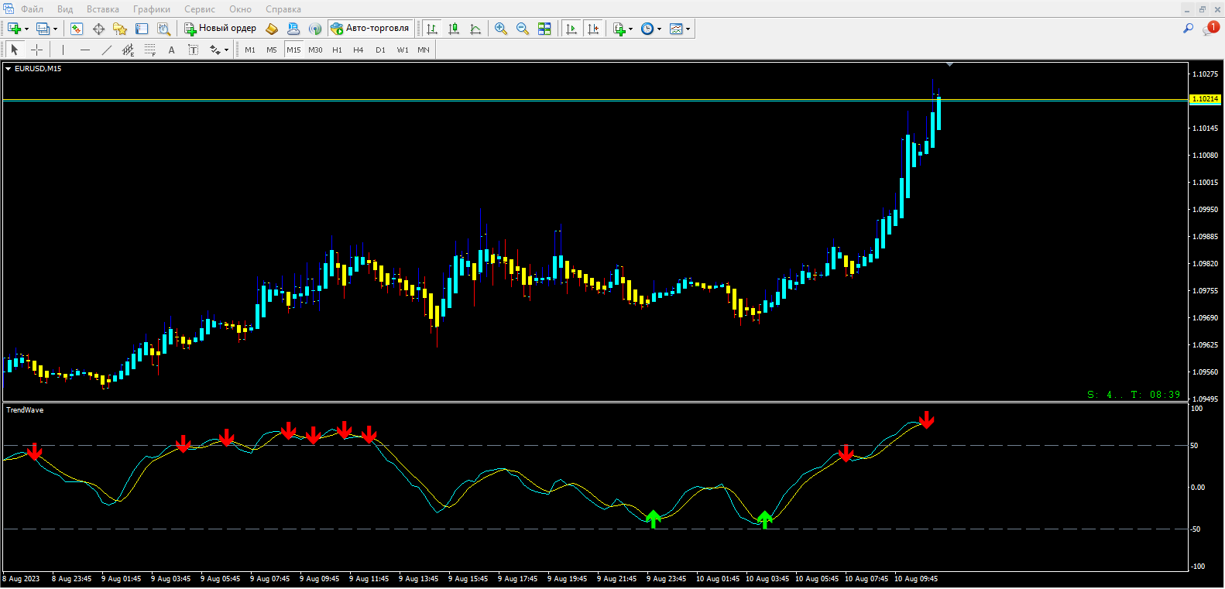Open the arrows objects icon
Image resolution: width=1225 pixels, height=589 pixels.
(x=214, y=50)
